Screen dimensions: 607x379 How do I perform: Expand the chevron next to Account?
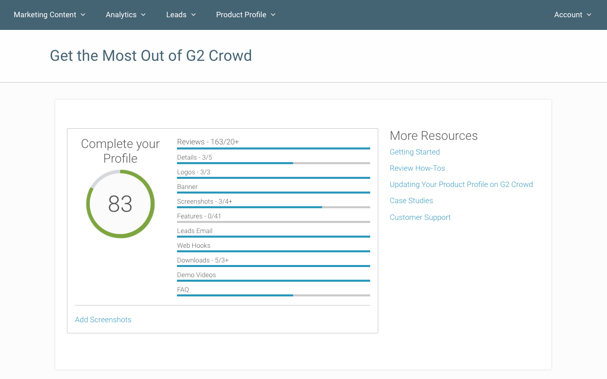(x=589, y=15)
